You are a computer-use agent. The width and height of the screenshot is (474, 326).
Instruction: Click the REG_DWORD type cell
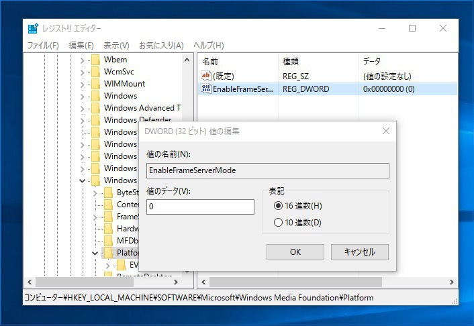(306, 89)
